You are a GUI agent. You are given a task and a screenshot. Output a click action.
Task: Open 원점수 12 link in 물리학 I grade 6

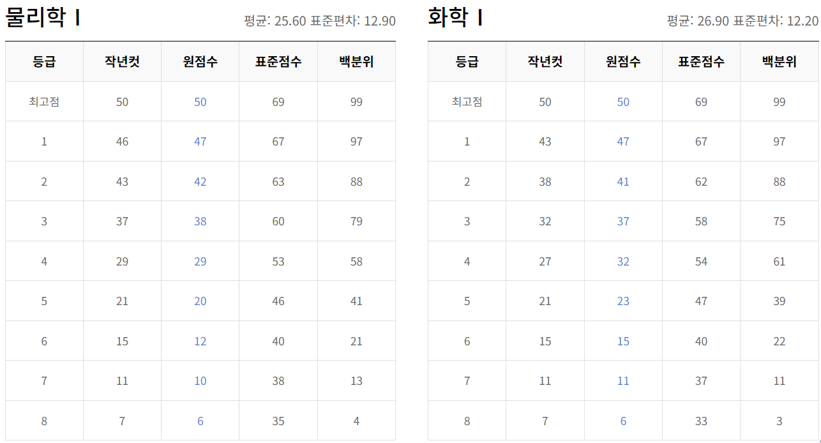pos(200,342)
